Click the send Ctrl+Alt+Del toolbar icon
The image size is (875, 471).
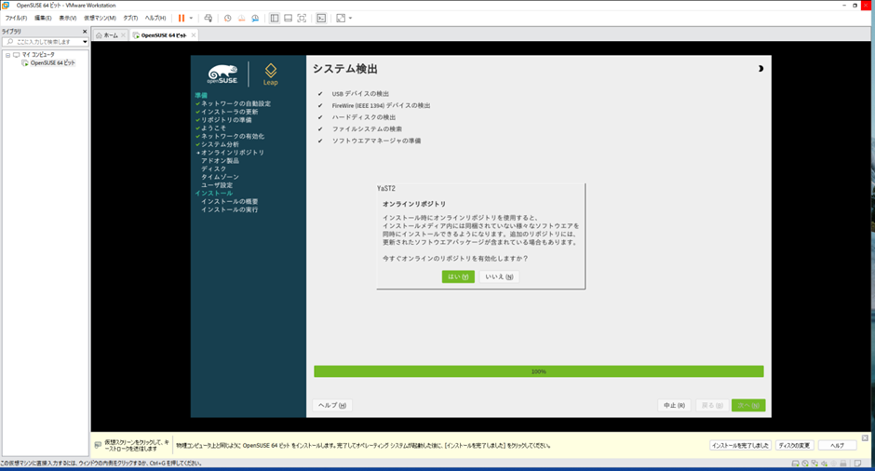coord(209,18)
